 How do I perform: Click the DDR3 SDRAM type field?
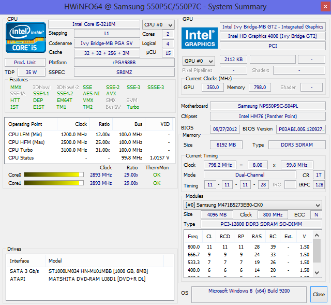click(x=297, y=145)
